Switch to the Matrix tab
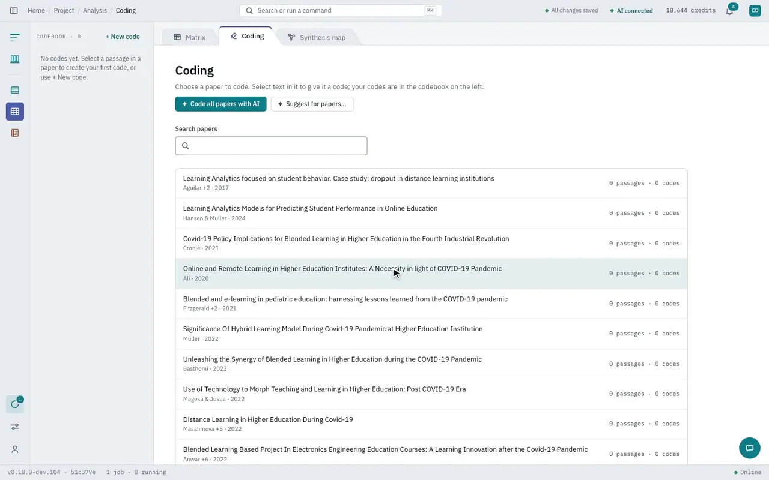769x480 pixels. click(190, 37)
